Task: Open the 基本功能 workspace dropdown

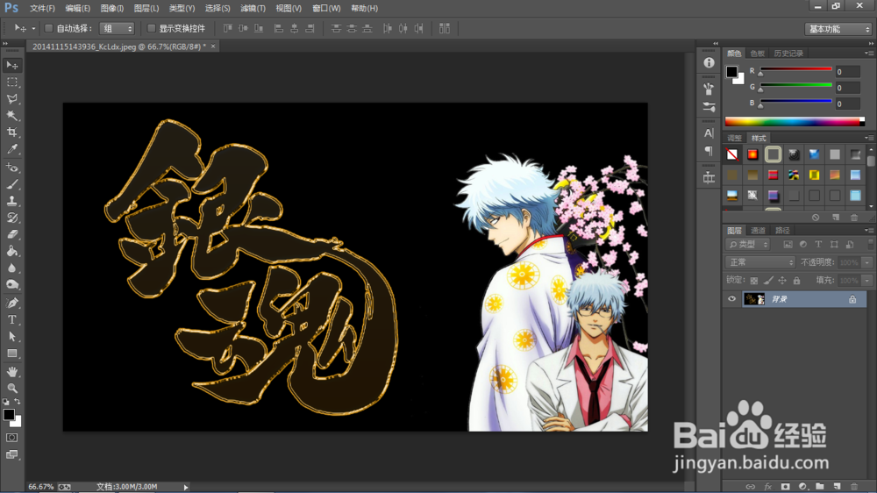Action: pyautogui.click(x=838, y=29)
